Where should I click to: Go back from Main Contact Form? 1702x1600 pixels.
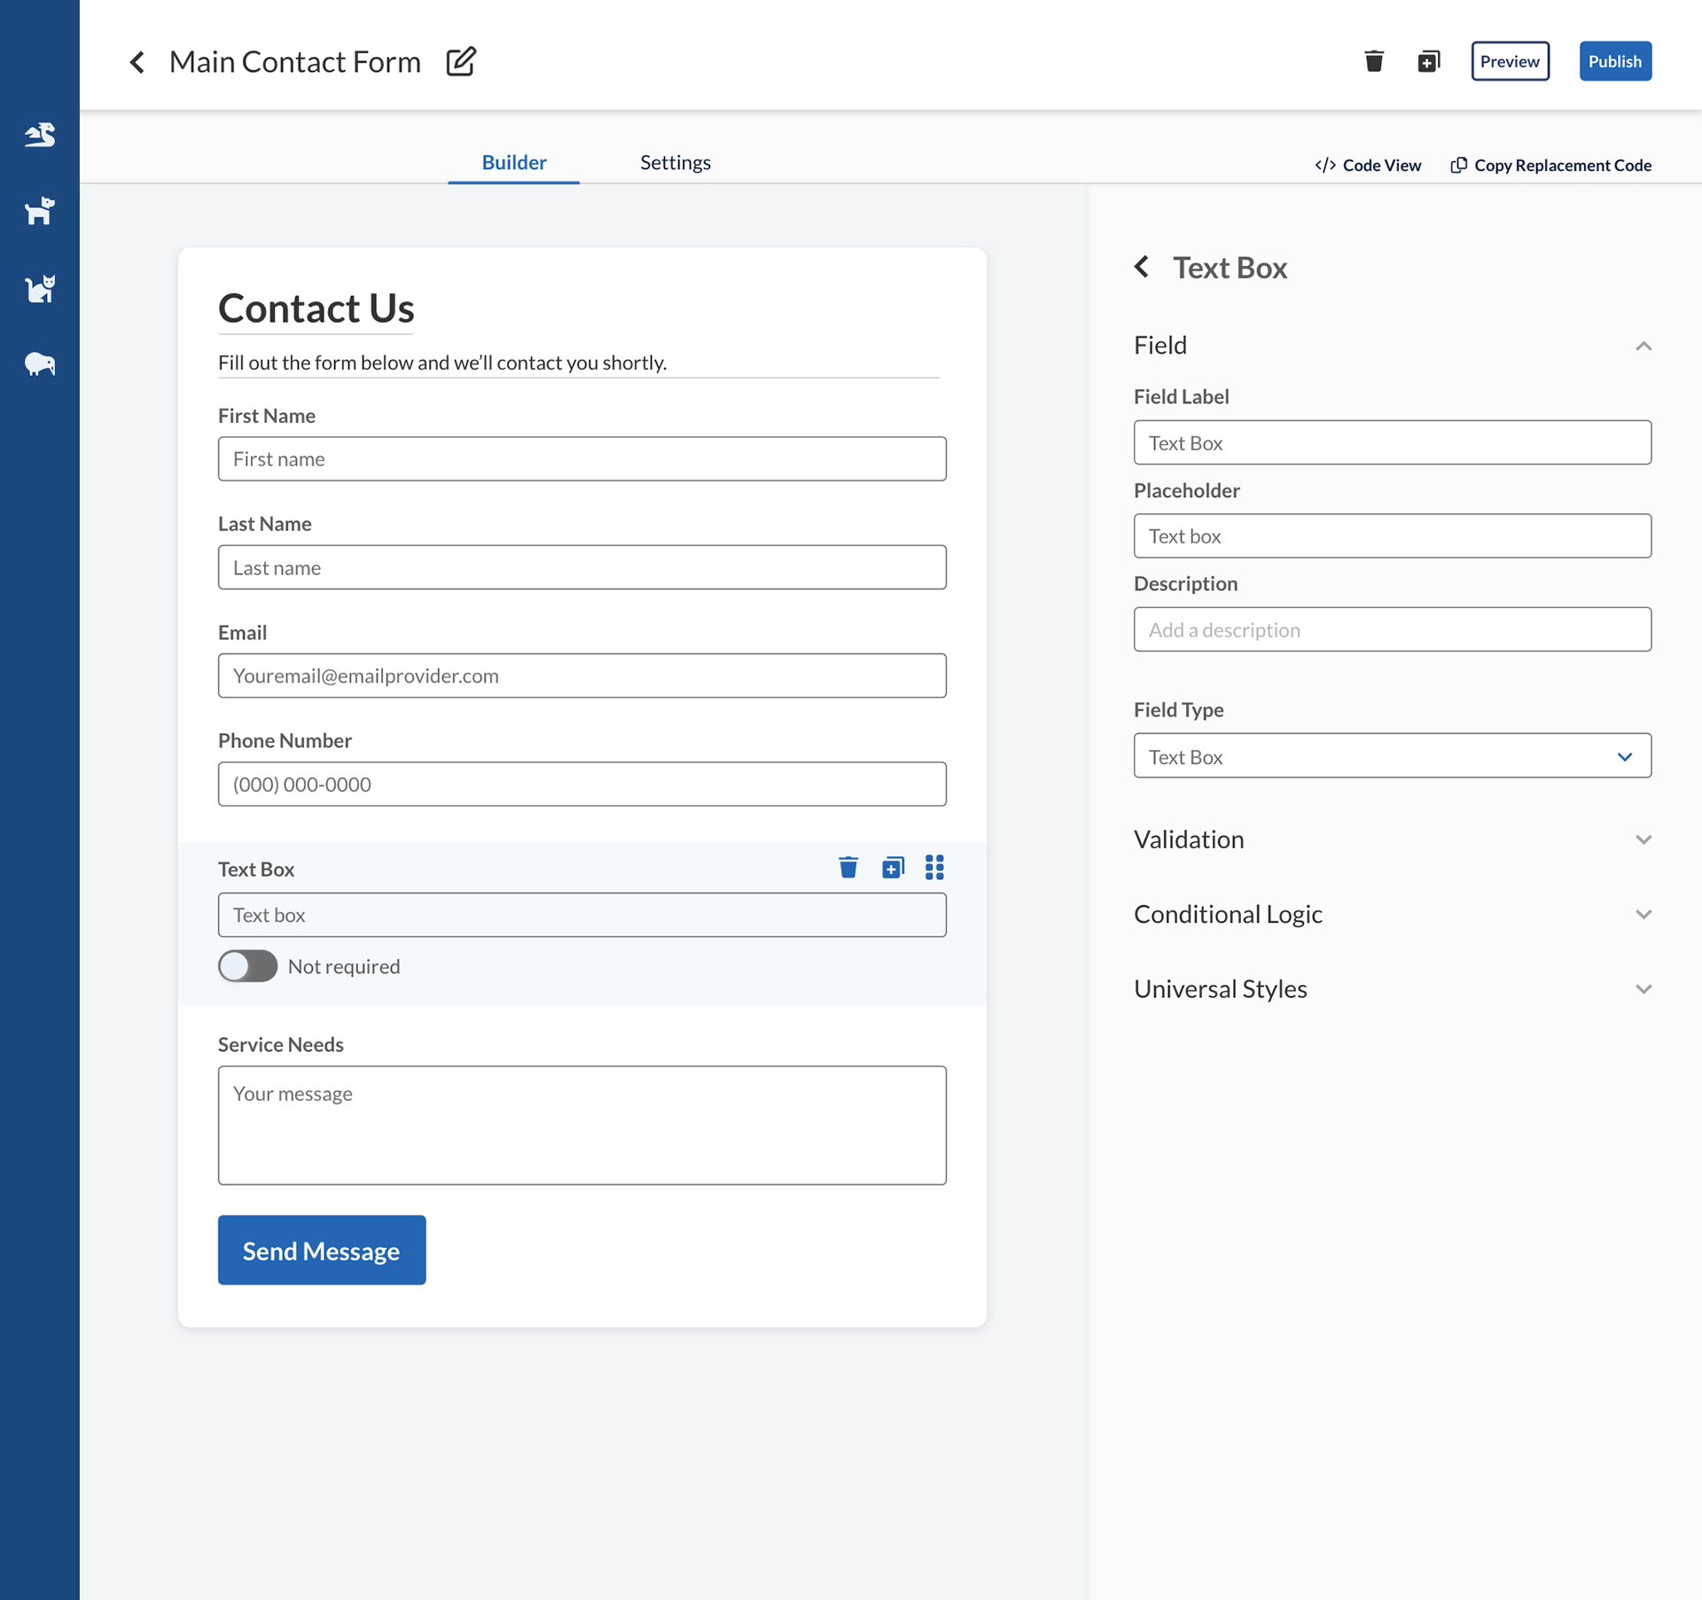point(137,62)
